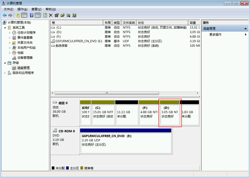Click the Refresh toolbar icon
This screenshot has width=250, height=178.
point(45,15)
